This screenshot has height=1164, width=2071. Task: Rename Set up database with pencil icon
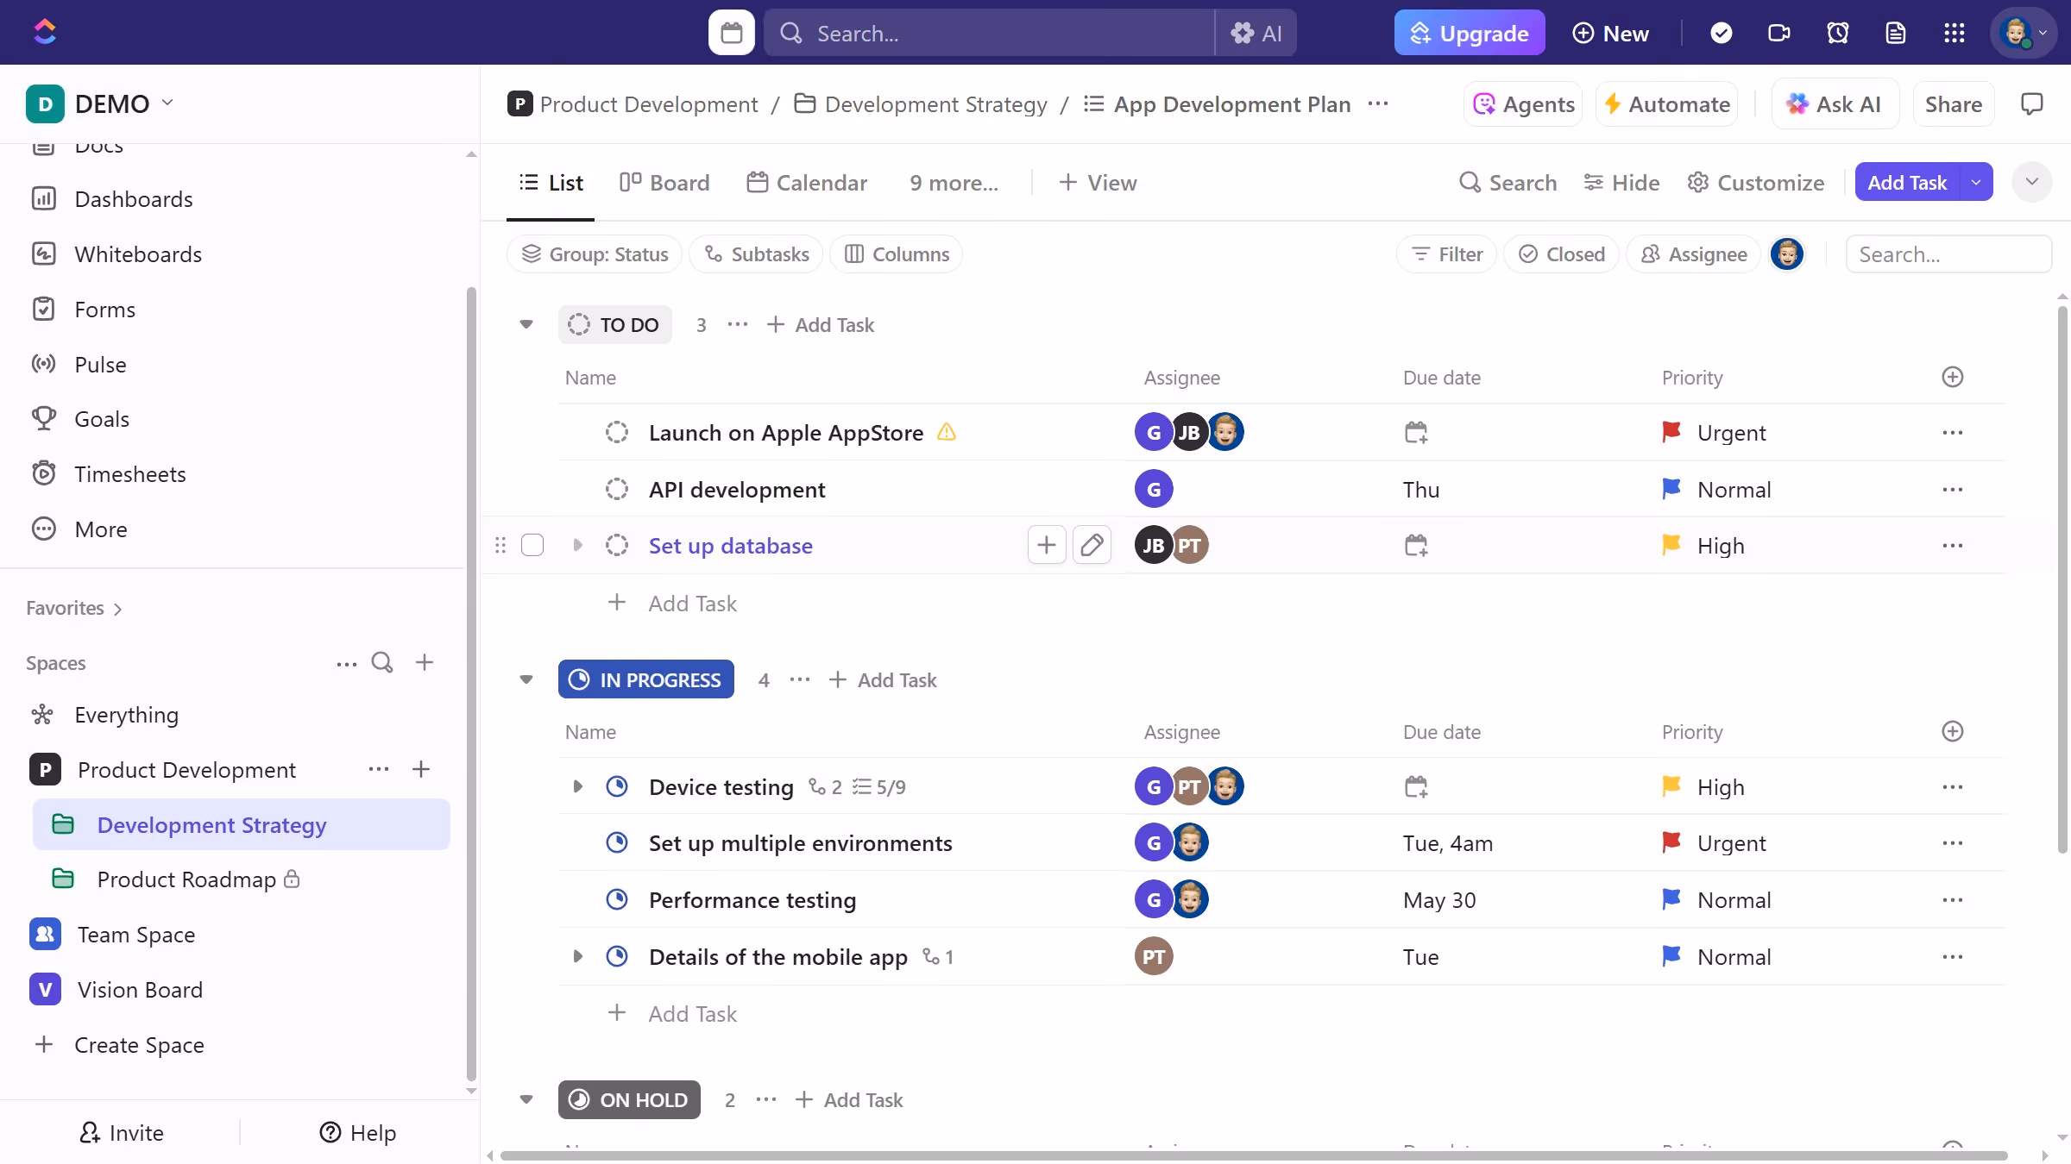1092,545
